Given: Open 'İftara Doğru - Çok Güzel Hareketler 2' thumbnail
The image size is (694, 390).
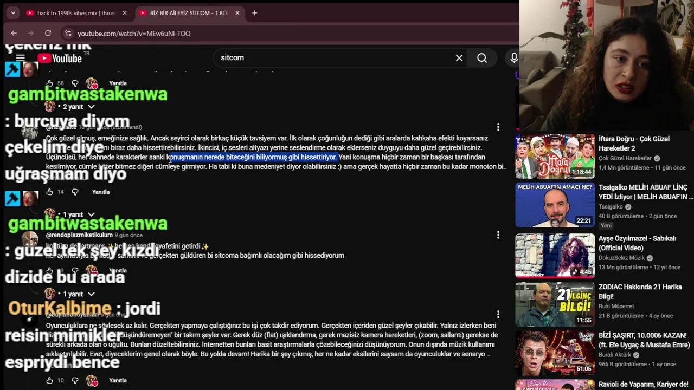Looking at the screenshot, I should [x=555, y=156].
